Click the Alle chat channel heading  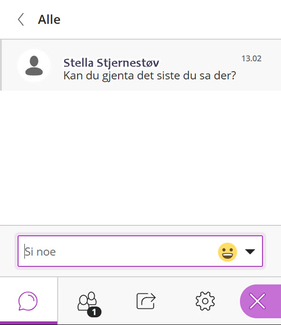[x=49, y=20]
